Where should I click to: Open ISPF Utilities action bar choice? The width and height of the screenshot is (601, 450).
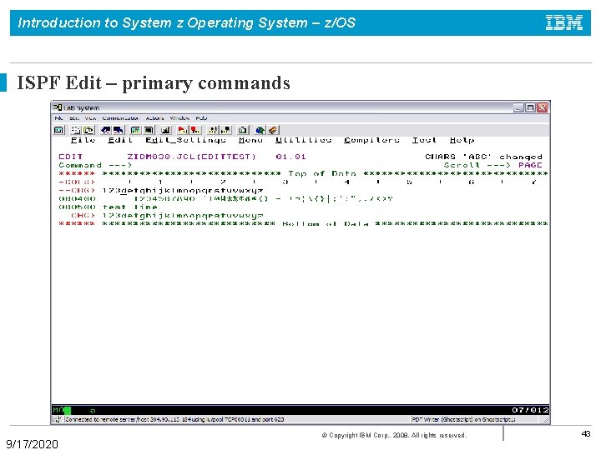[x=303, y=140]
